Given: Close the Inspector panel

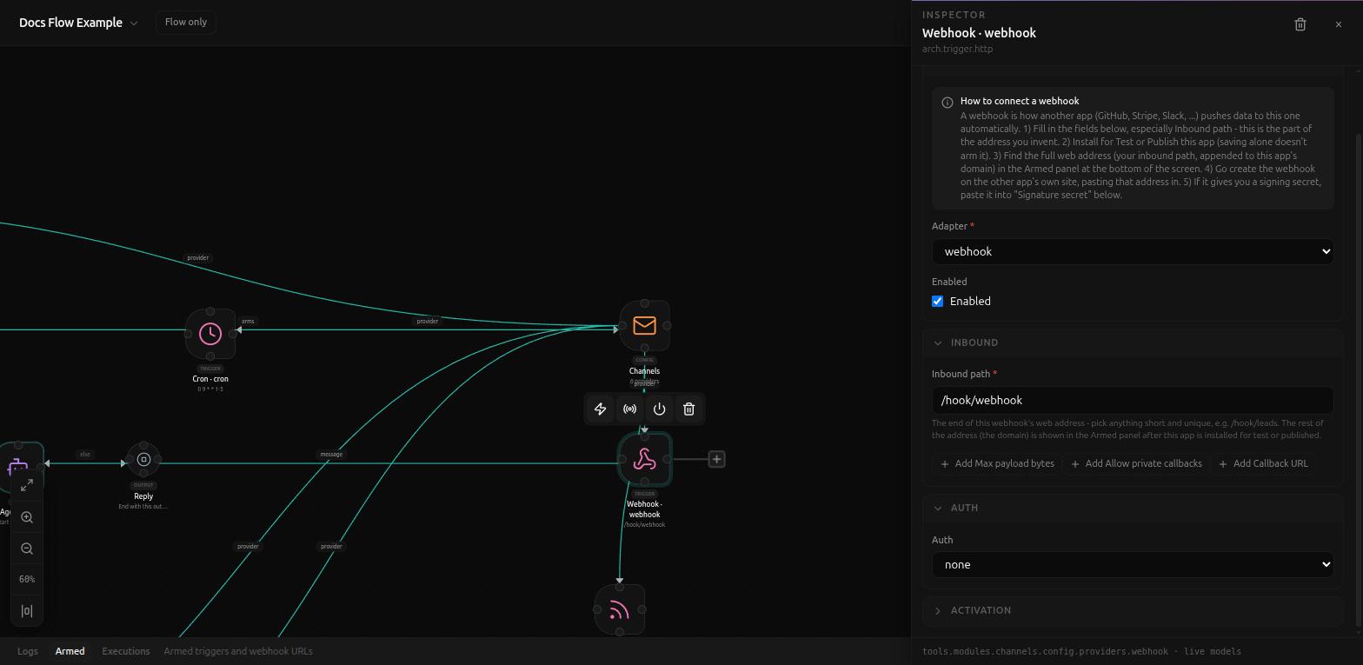Looking at the screenshot, I should tap(1339, 24).
